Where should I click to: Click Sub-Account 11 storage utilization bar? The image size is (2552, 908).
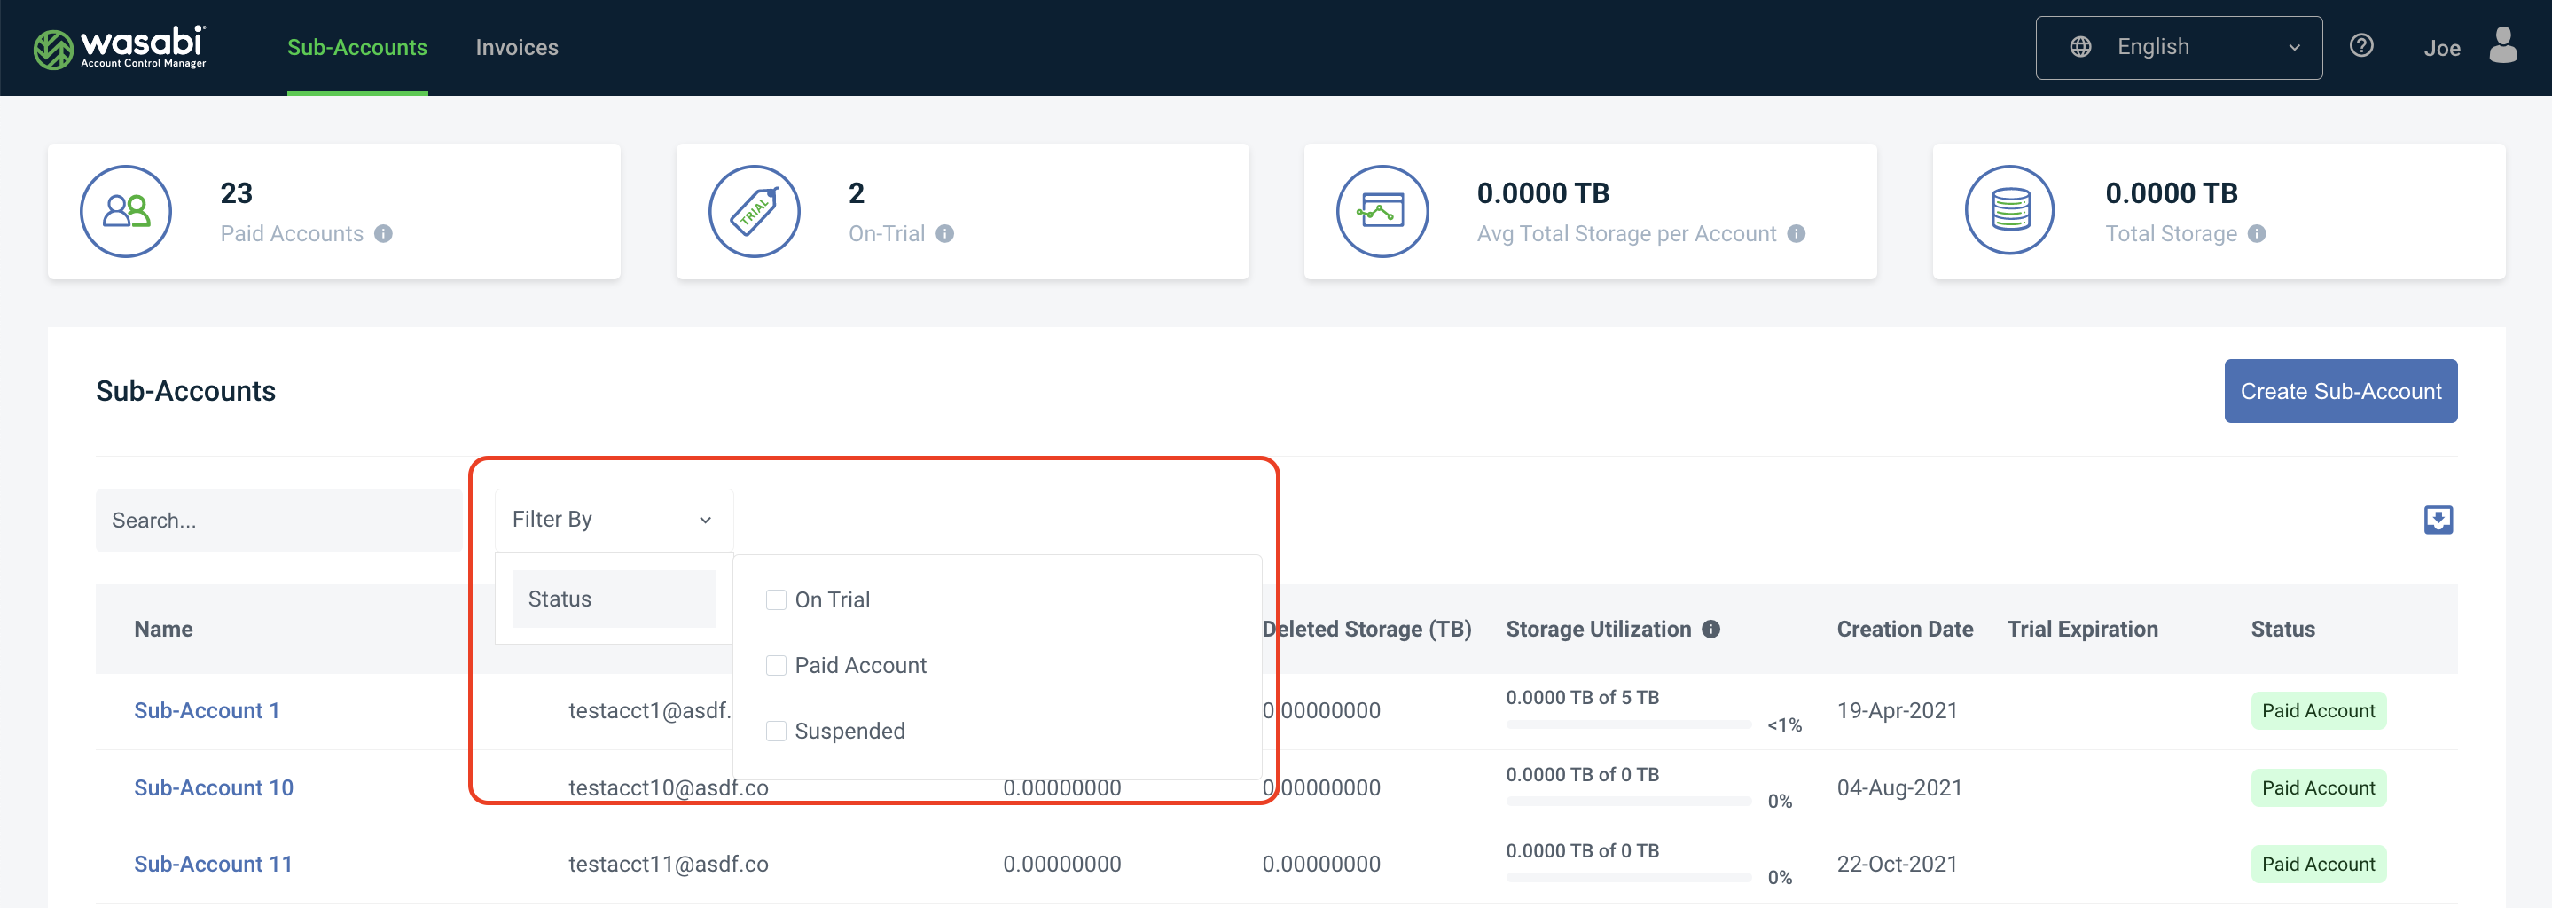coord(1628,877)
